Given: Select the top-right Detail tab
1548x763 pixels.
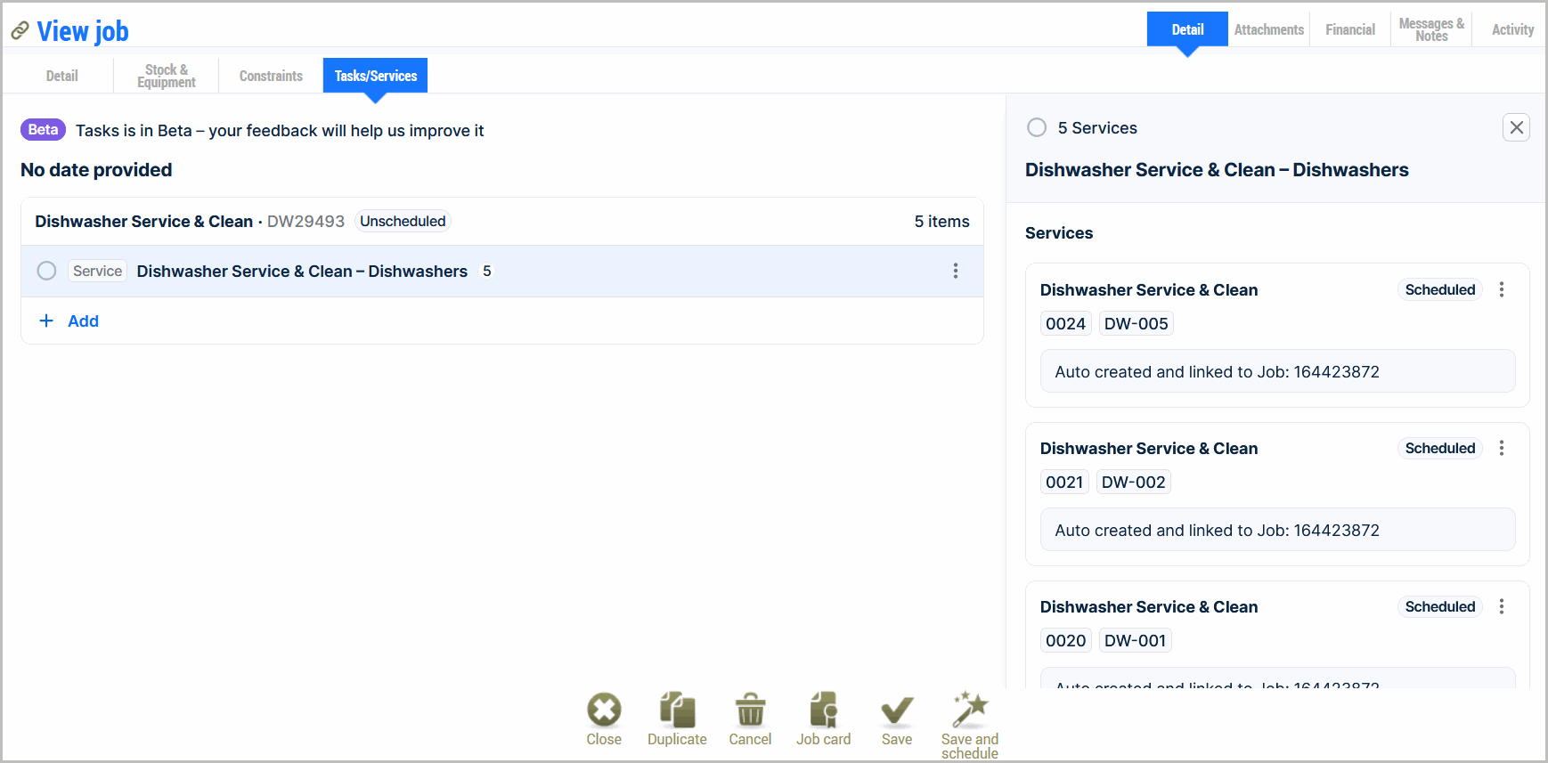Looking at the screenshot, I should click(x=1187, y=29).
